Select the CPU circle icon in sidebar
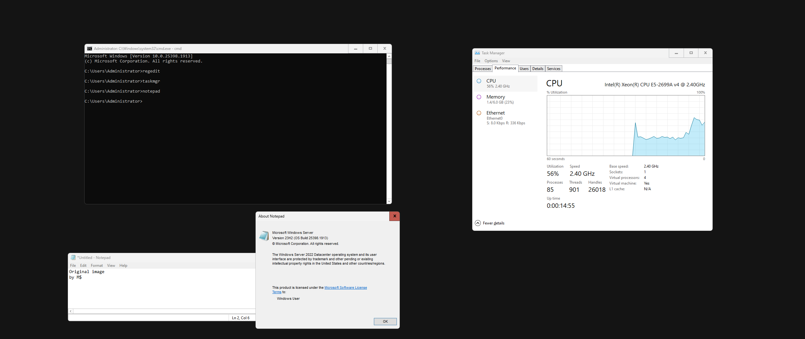The image size is (805, 339). pos(479,81)
